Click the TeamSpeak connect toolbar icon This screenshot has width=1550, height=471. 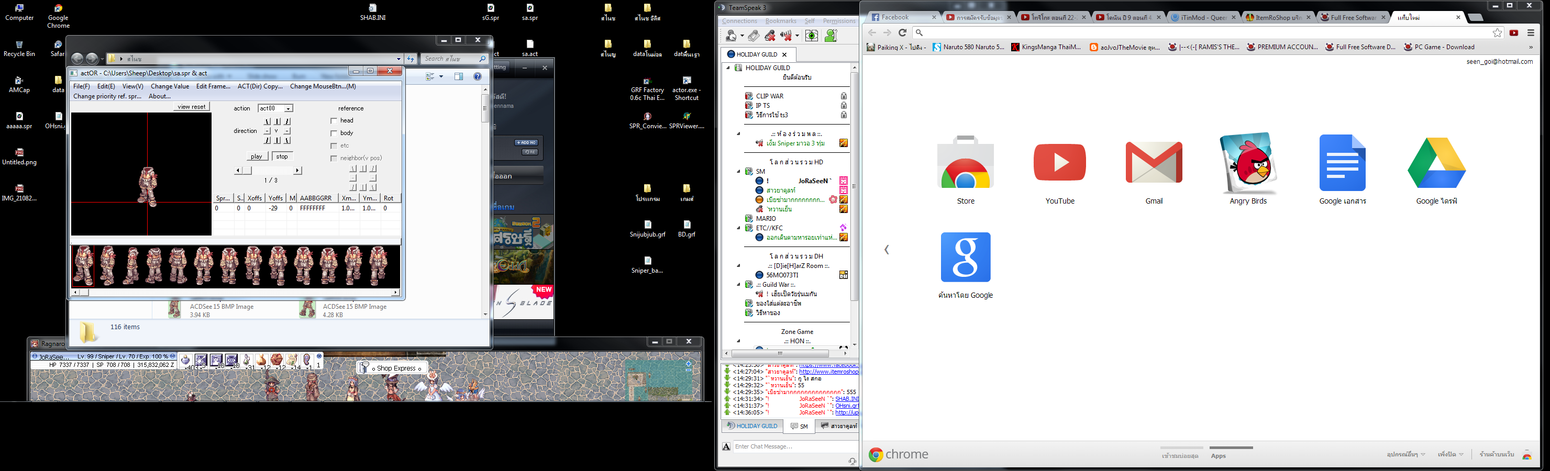(x=732, y=36)
